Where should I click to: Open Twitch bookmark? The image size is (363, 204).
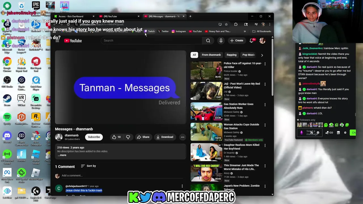pyautogui.click(x=149, y=31)
